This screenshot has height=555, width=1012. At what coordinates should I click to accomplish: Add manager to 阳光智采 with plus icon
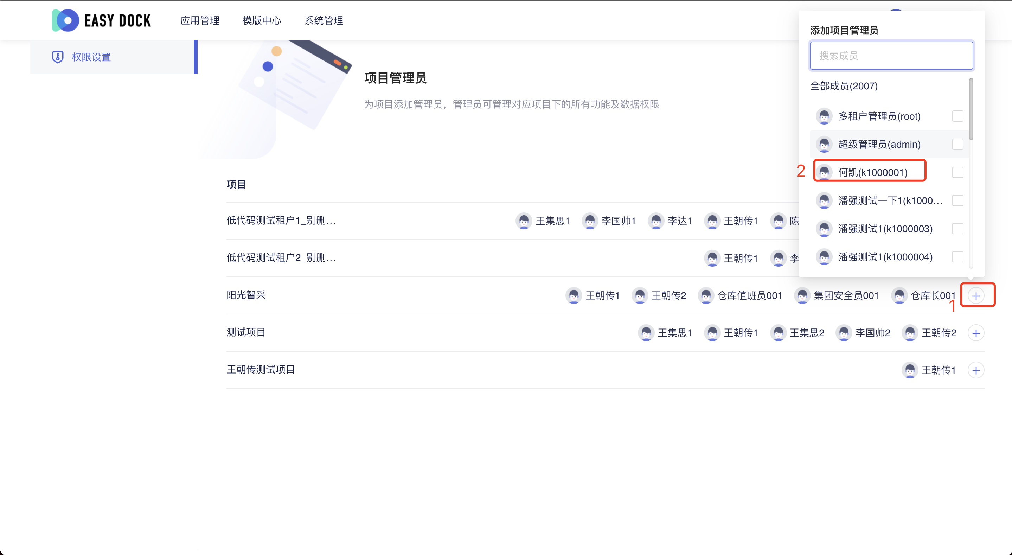click(976, 295)
